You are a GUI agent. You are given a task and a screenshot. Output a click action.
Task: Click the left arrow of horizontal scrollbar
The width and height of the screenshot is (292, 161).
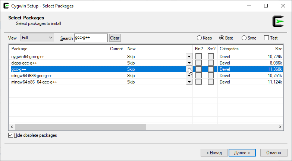click(x=12, y=127)
